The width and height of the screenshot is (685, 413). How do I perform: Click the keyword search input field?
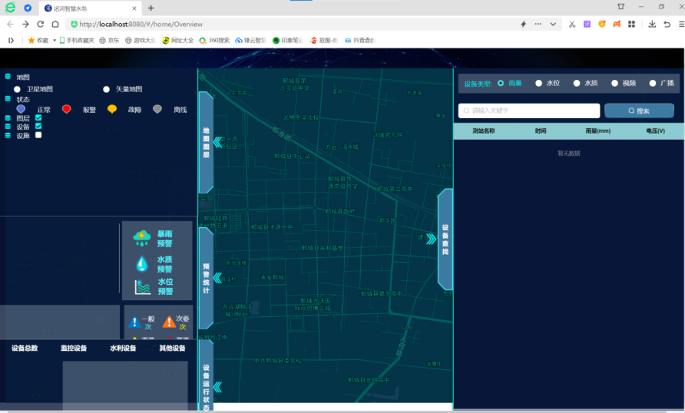529,111
